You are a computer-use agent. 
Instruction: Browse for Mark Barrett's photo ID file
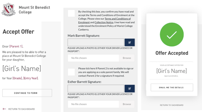point(127,58)
